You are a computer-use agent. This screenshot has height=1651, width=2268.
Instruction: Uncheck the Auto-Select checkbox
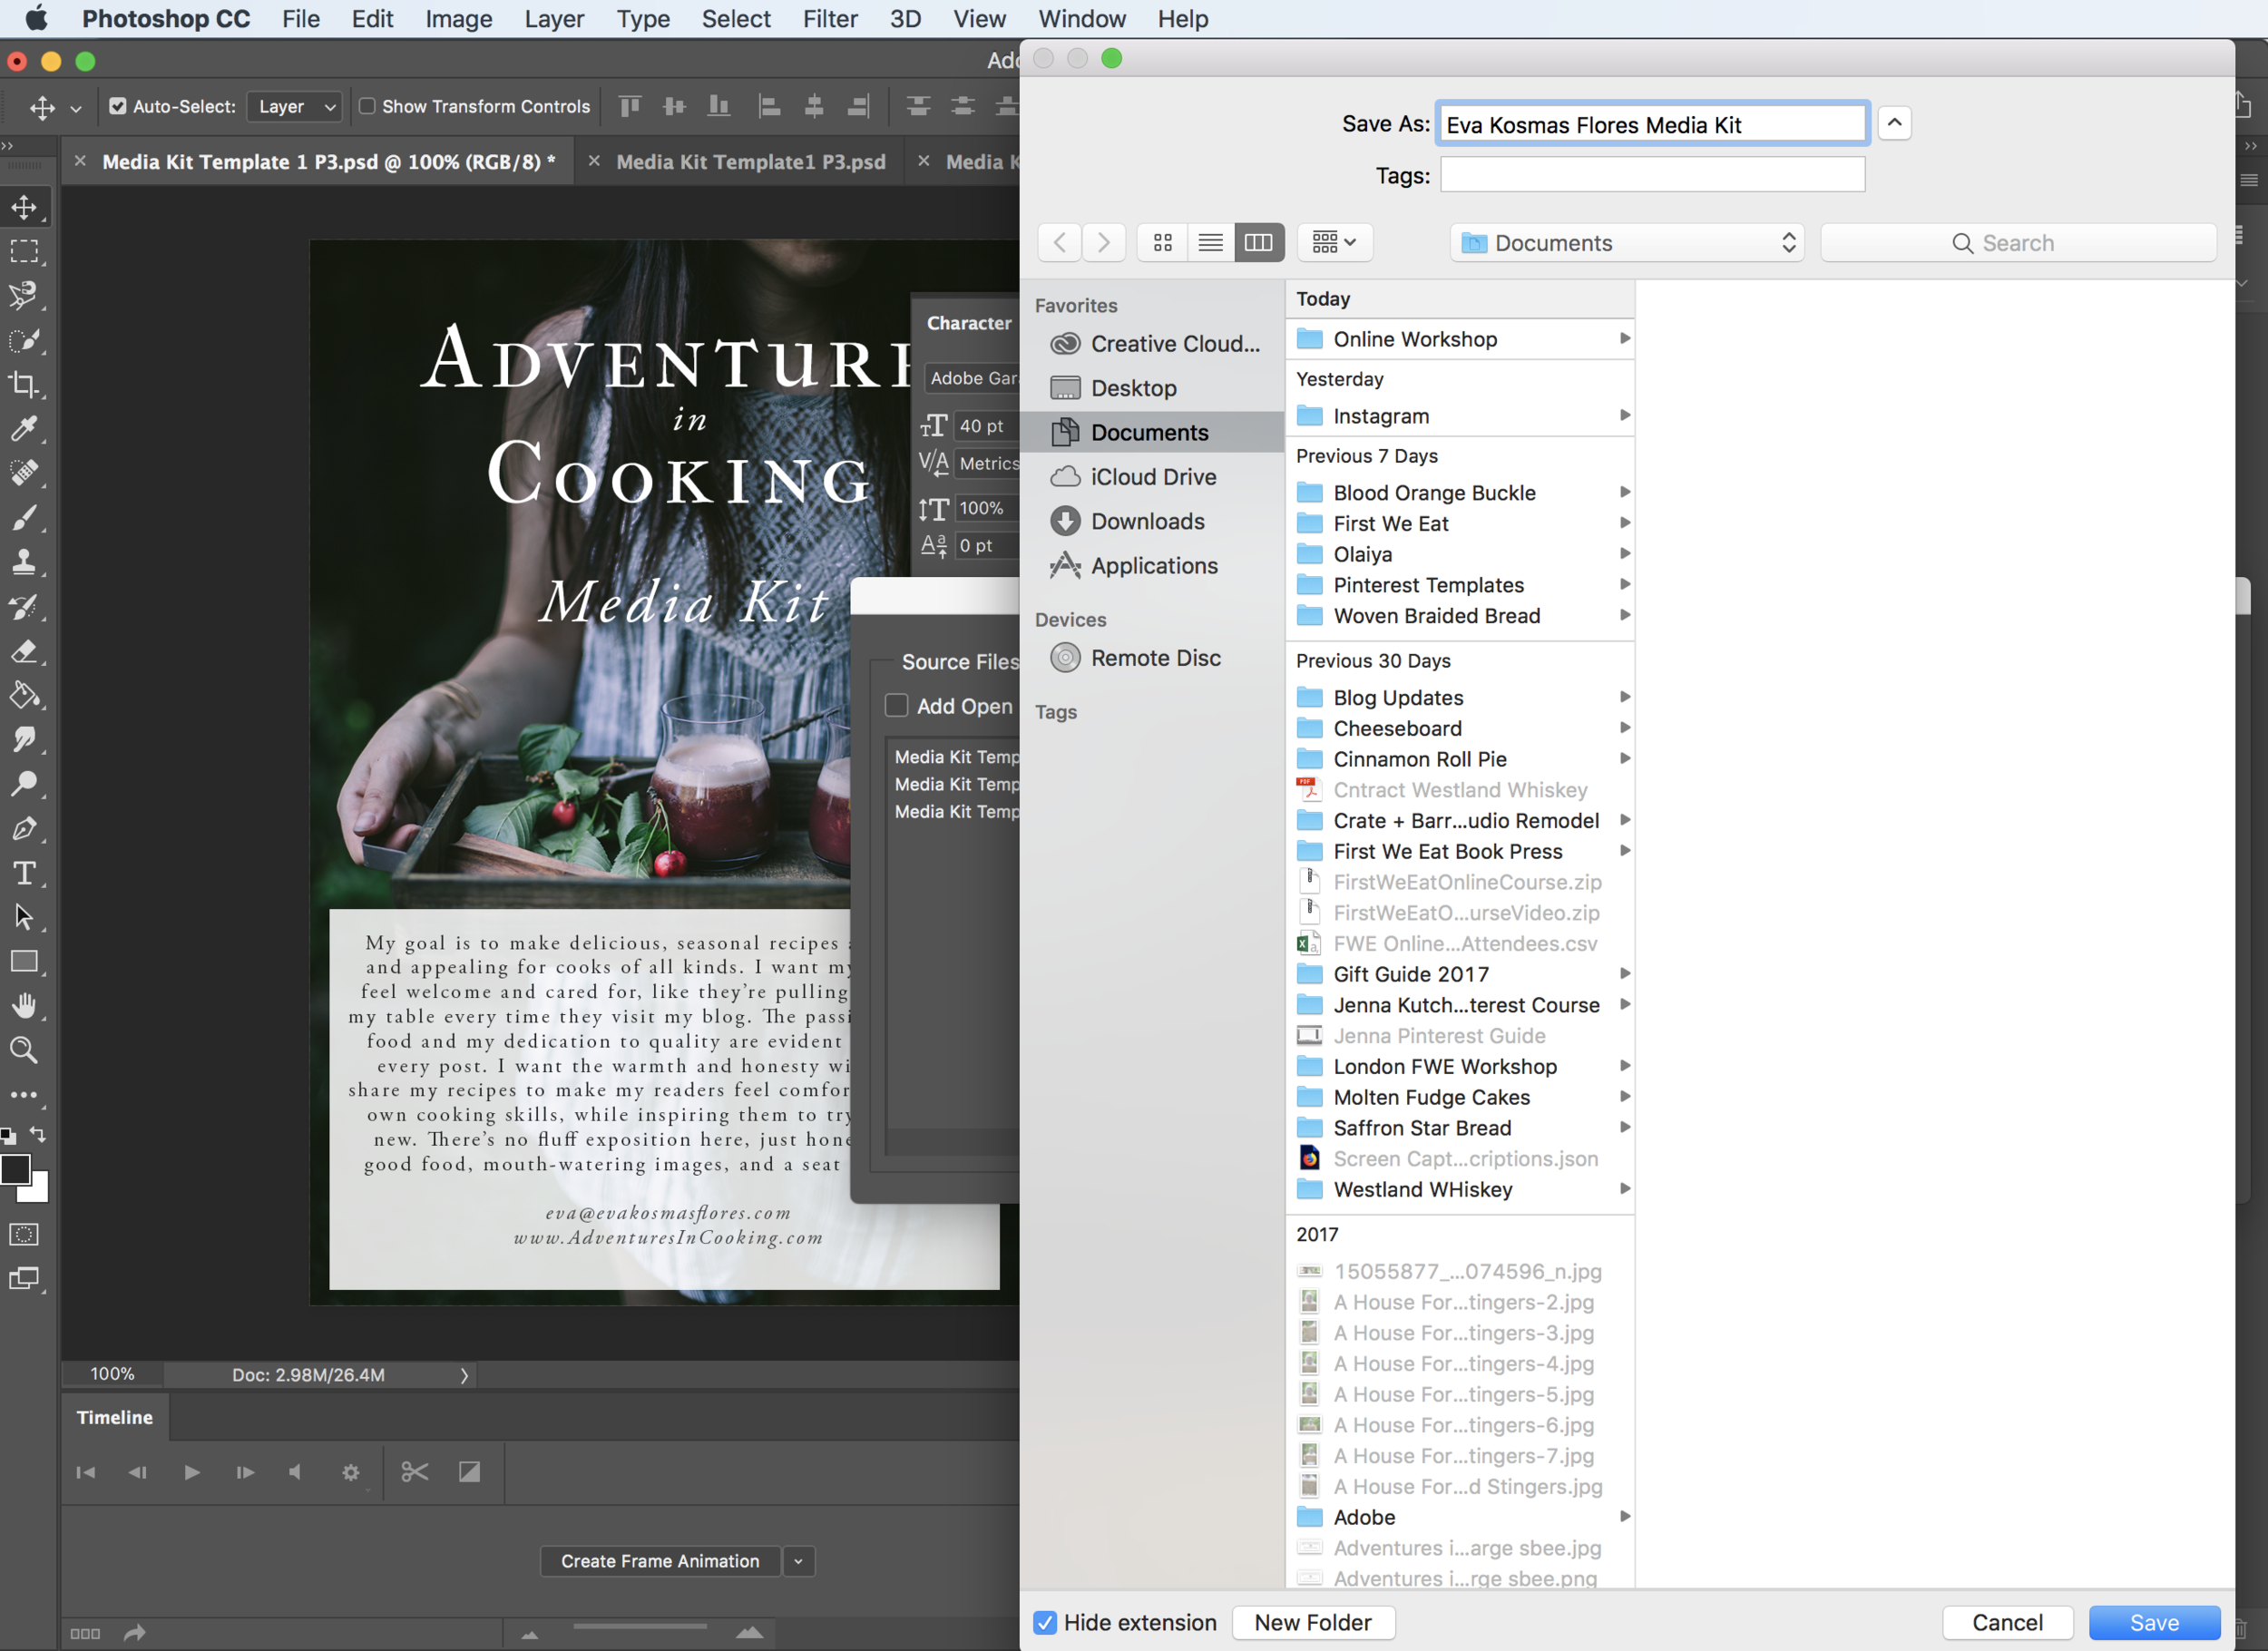(118, 106)
